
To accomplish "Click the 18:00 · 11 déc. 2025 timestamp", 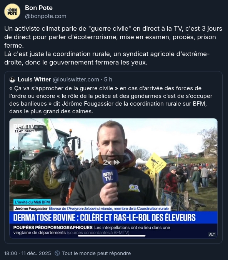I will pos(28,253).
